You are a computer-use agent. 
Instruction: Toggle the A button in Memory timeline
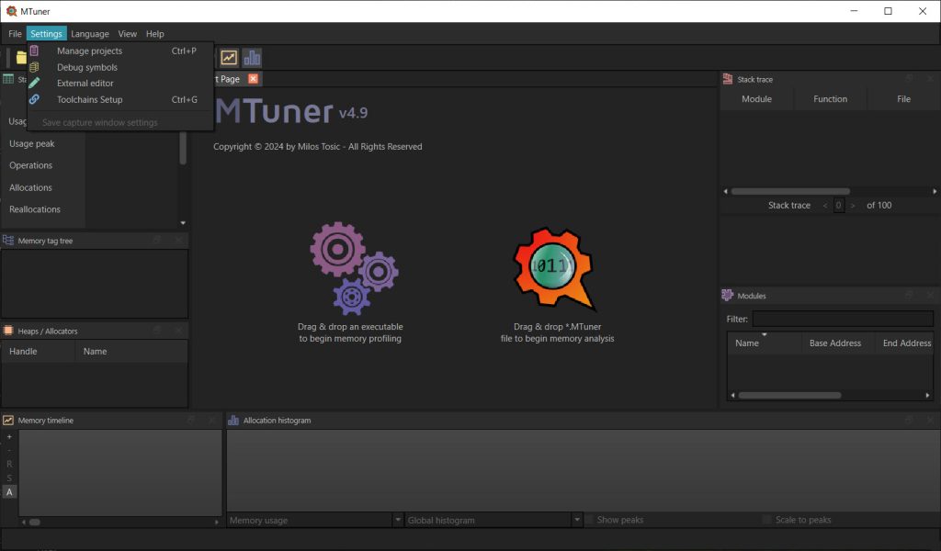(9, 492)
